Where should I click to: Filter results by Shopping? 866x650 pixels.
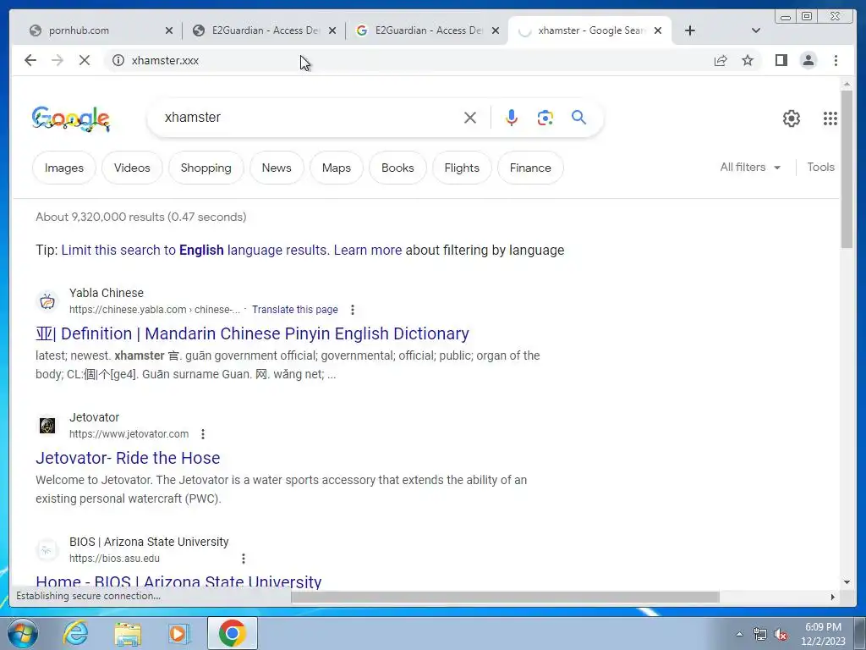(x=206, y=168)
